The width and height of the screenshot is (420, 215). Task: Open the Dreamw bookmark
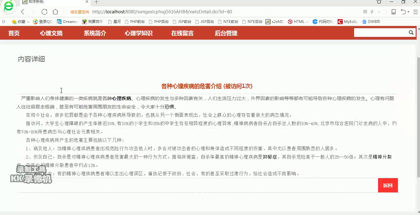tap(67, 22)
